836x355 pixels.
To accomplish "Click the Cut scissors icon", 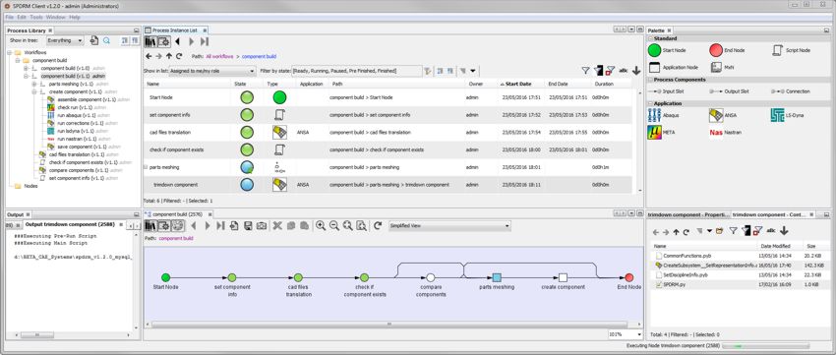I will pyautogui.click(x=277, y=226).
